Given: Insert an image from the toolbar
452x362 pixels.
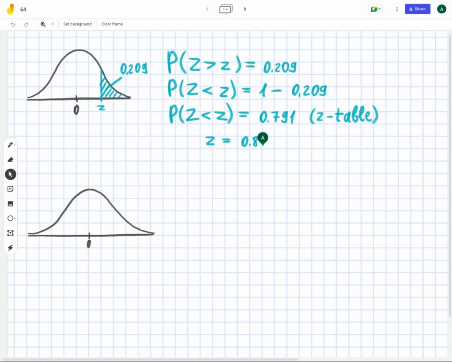Looking at the screenshot, I should pyautogui.click(x=10, y=204).
